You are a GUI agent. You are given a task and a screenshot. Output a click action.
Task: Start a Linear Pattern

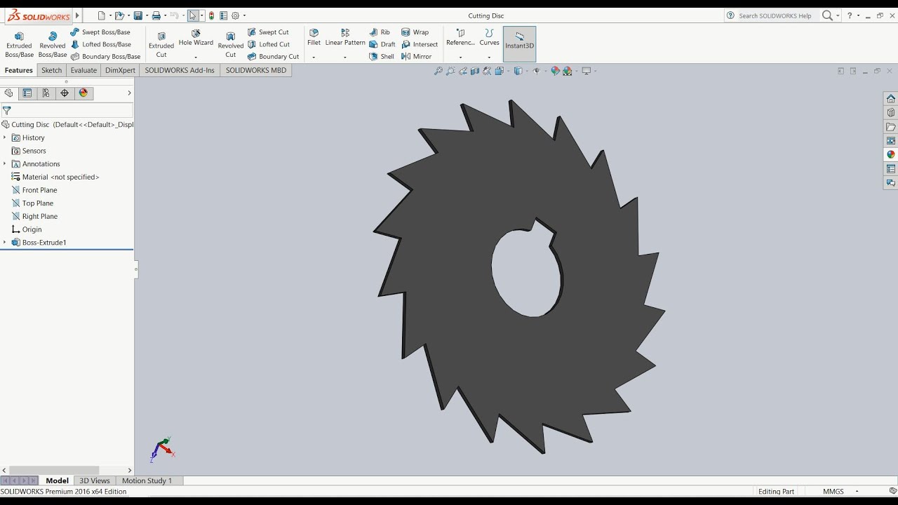tap(345, 38)
